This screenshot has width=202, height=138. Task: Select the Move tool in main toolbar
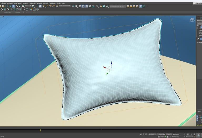(x=13, y=6)
